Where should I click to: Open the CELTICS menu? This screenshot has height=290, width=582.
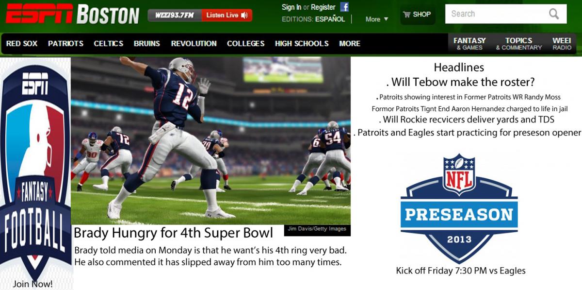pos(109,44)
